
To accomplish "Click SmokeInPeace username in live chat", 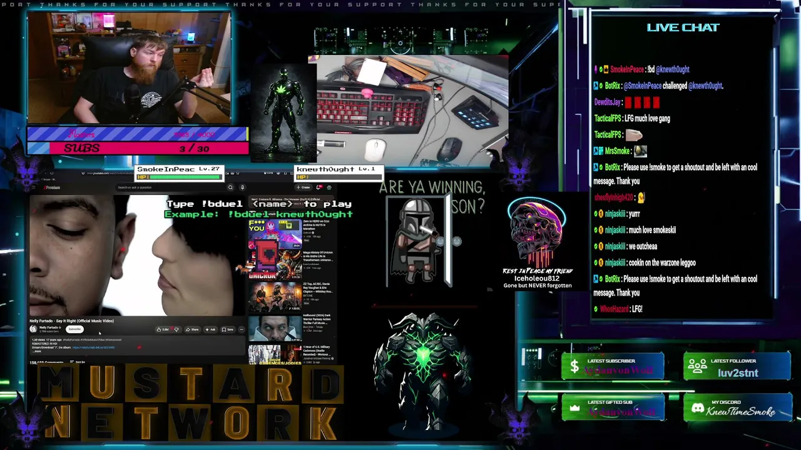I will (627, 69).
